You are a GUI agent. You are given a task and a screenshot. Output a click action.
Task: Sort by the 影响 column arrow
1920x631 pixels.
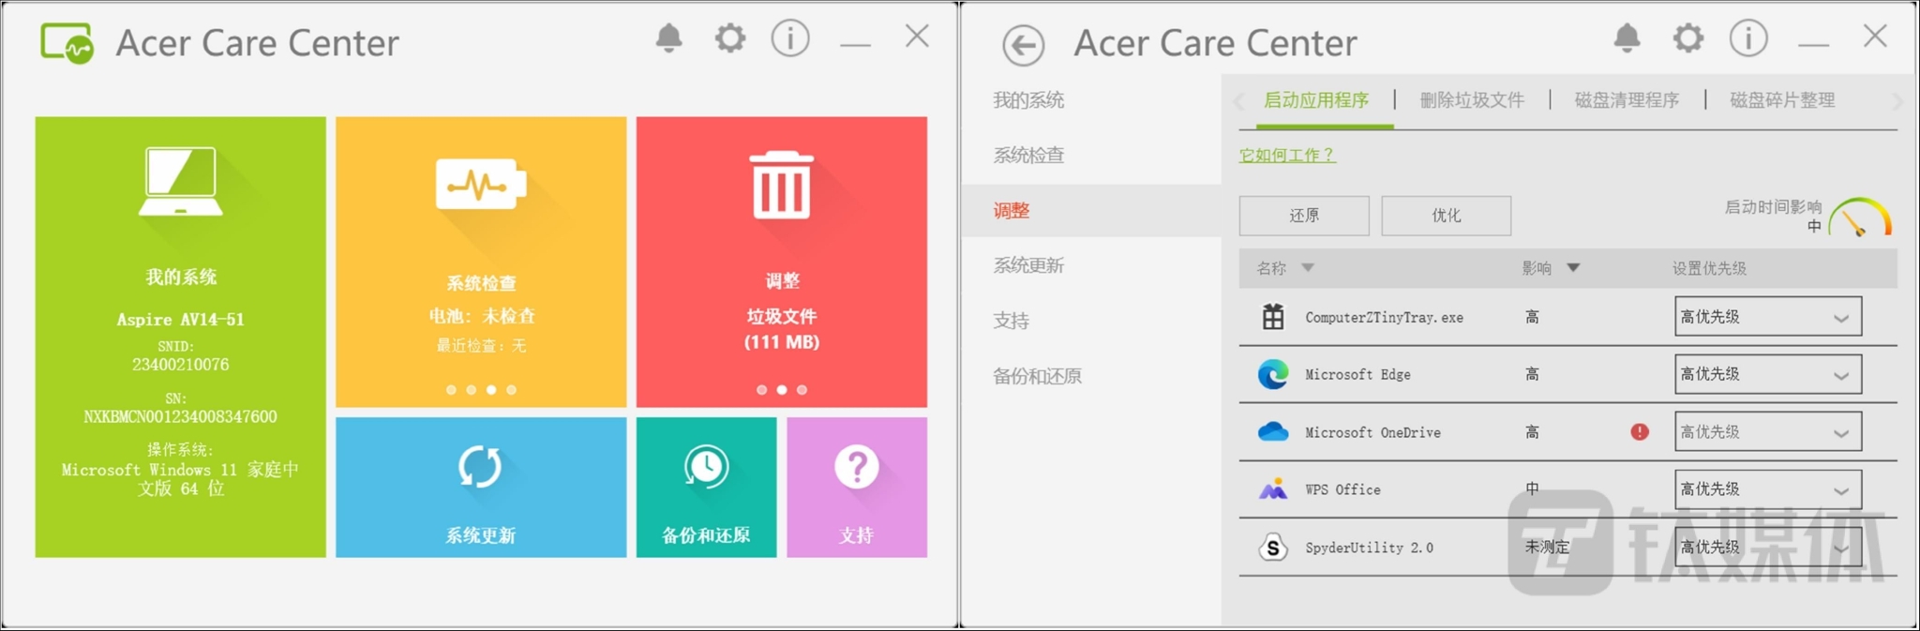[1574, 268]
